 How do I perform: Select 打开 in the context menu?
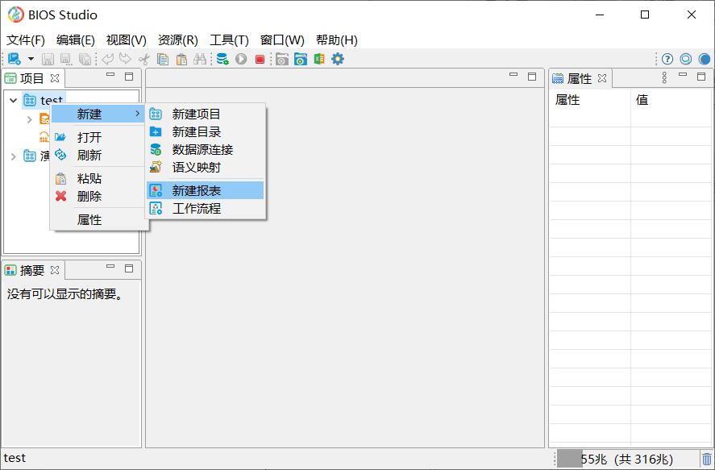click(98, 137)
